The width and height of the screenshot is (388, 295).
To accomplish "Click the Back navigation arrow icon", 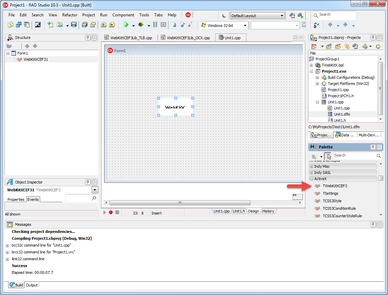I will [330, 25].
